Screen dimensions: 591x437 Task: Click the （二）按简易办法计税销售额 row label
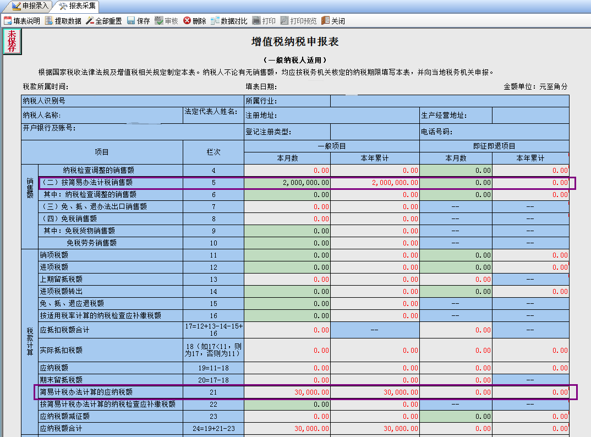(86, 183)
